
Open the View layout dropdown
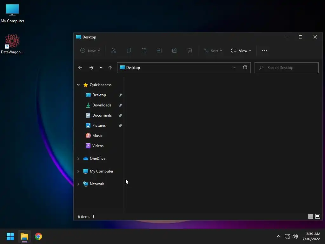click(241, 51)
